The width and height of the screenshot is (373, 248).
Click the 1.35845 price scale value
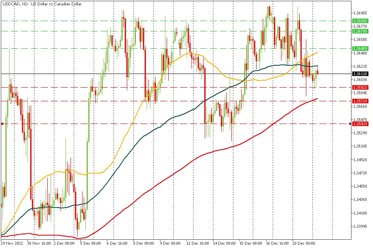360,93
